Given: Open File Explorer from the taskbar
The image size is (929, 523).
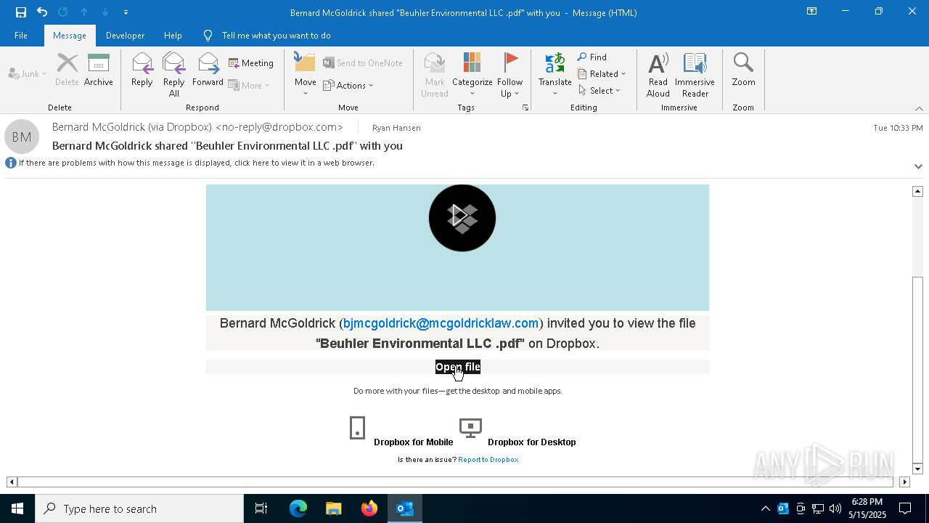Looking at the screenshot, I should (334, 508).
